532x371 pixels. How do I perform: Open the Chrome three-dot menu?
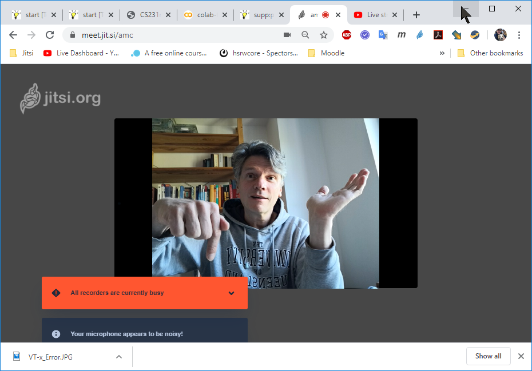pyautogui.click(x=519, y=35)
